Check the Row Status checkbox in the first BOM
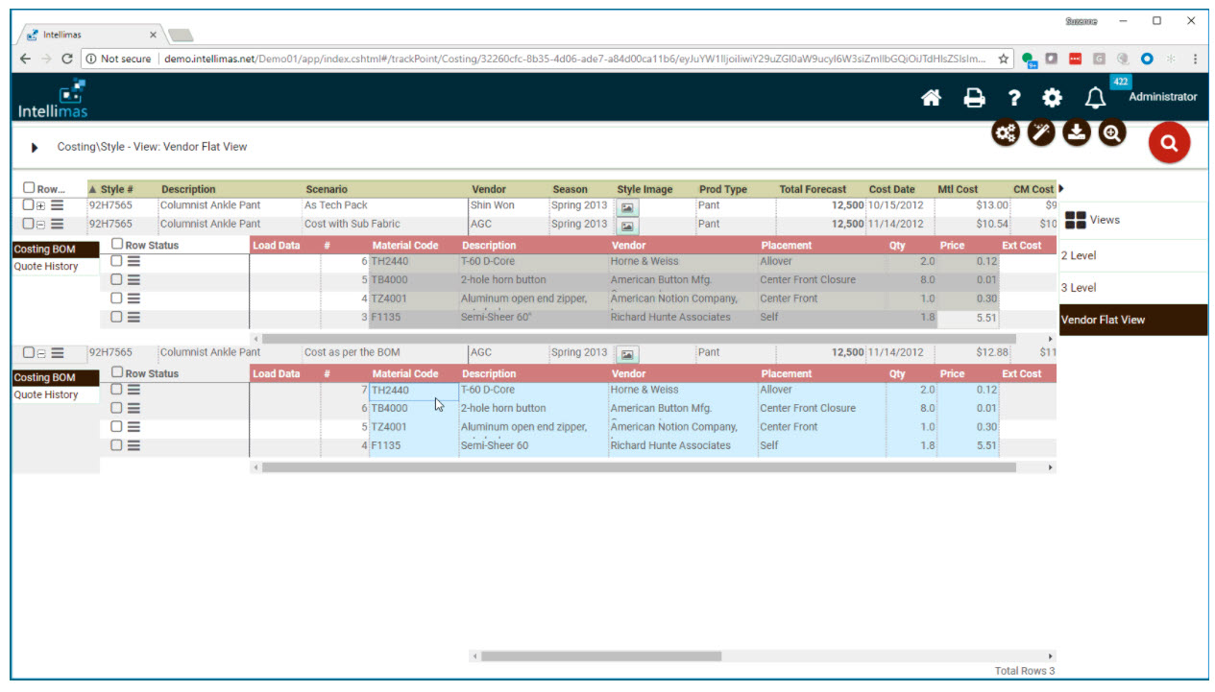Screen dimensions: 1215x692 point(117,243)
